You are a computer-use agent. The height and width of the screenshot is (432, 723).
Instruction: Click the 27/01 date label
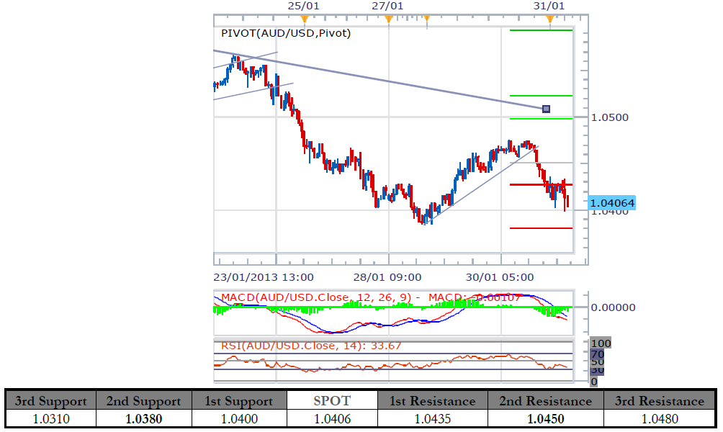[387, 6]
